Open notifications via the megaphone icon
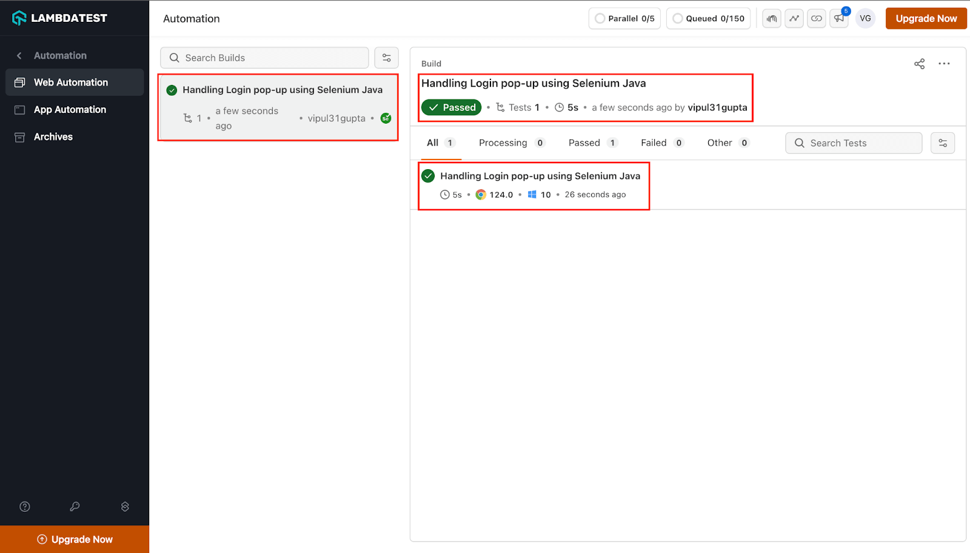This screenshot has height=553, width=970. click(x=838, y=18)
